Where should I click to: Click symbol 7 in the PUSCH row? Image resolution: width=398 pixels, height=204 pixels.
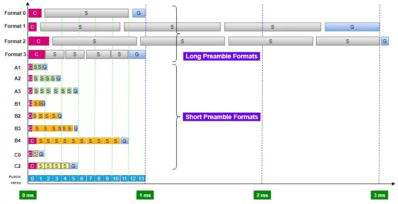pos(90,178)
